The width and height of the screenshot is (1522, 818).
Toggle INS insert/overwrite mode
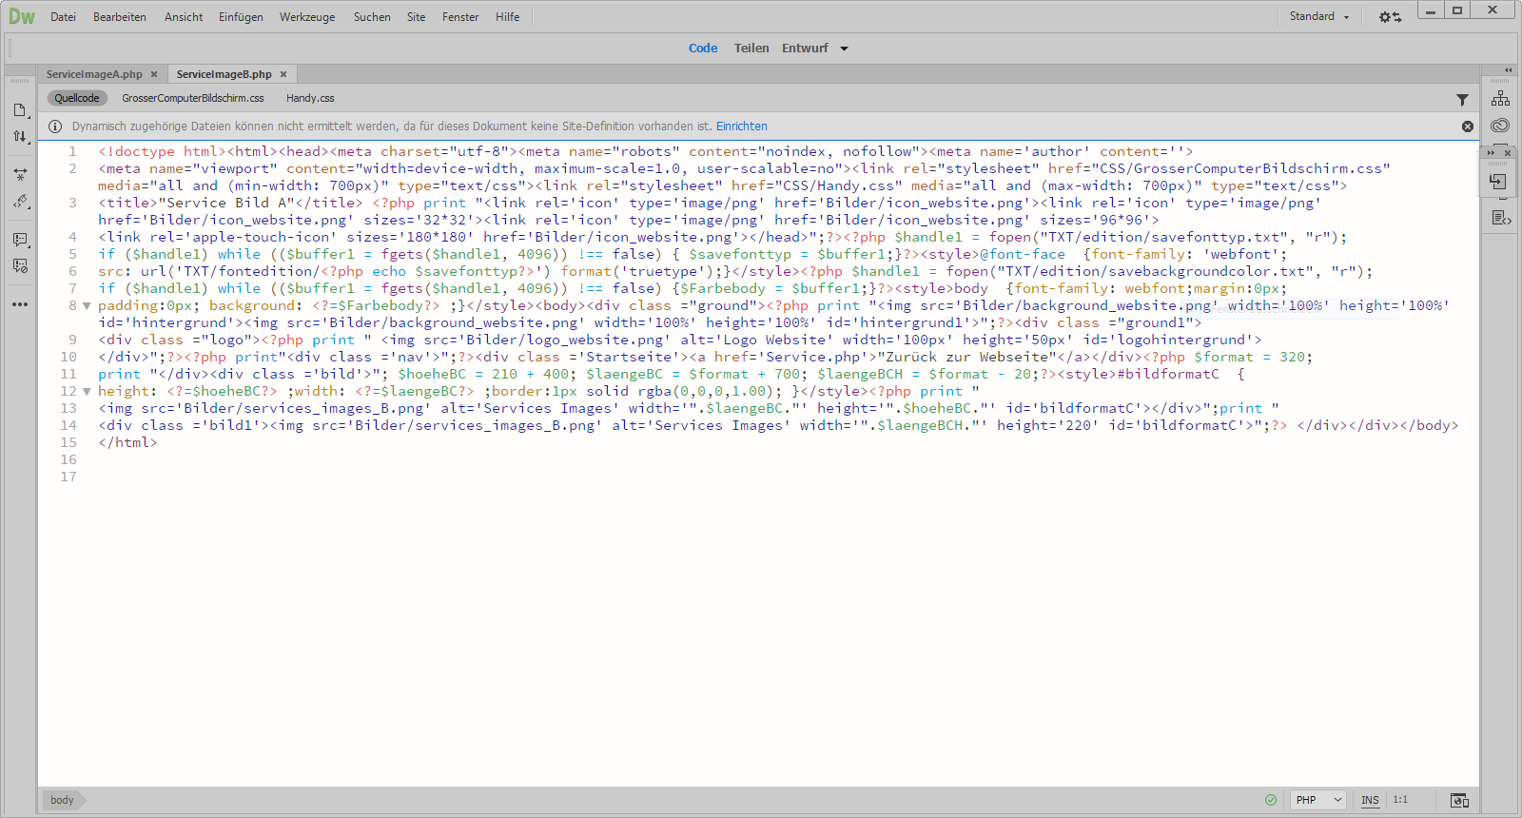click(x=1370, y=800)
